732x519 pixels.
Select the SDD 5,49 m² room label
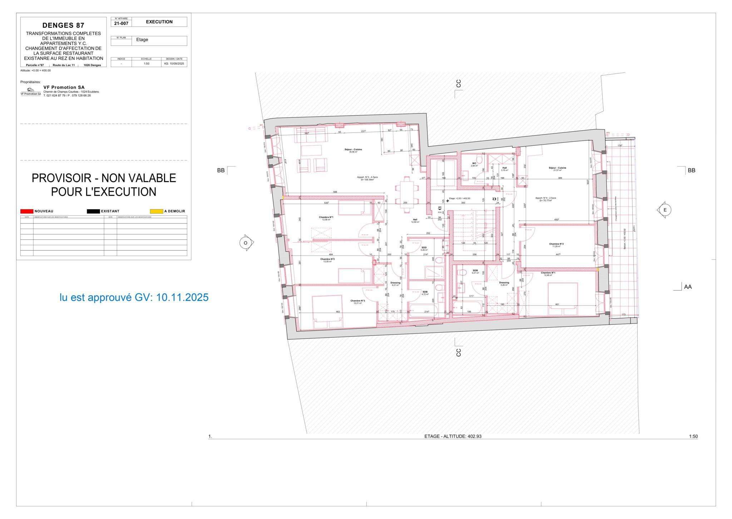point(424,248)
